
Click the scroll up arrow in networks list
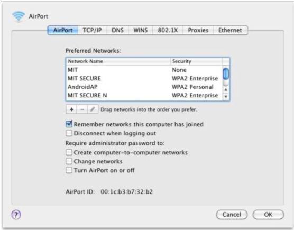coord(226,89)
